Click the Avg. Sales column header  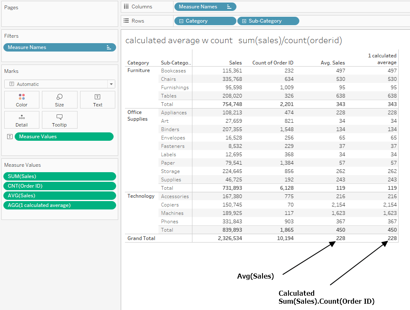pos(332,63)
